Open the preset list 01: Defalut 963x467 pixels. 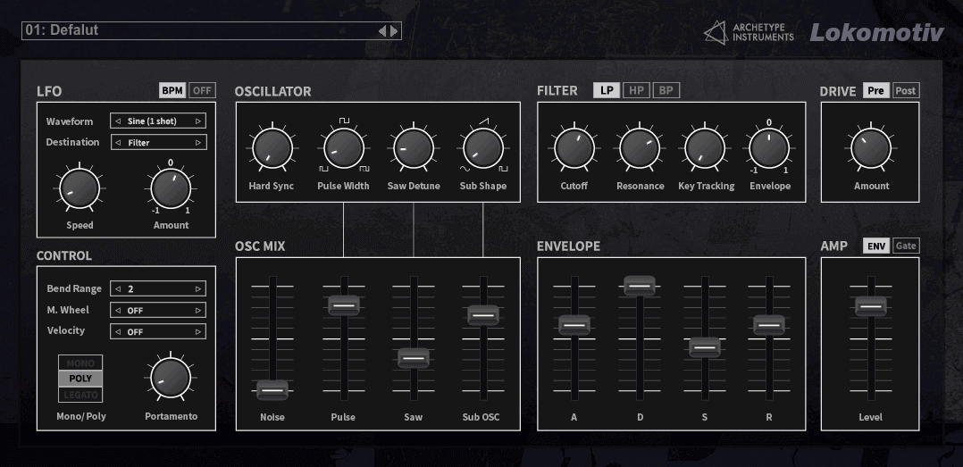click(x=211, y=30)
